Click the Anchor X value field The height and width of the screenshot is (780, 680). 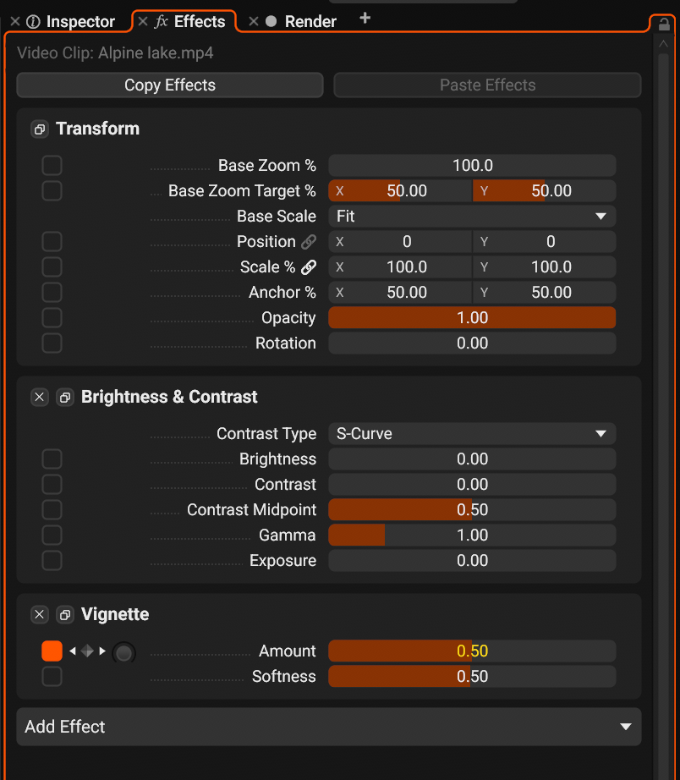pos(400,292)
